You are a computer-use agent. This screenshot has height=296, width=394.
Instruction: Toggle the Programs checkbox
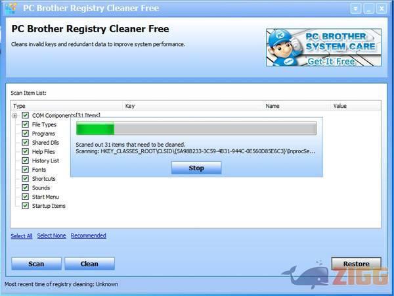tap(25, 134)
